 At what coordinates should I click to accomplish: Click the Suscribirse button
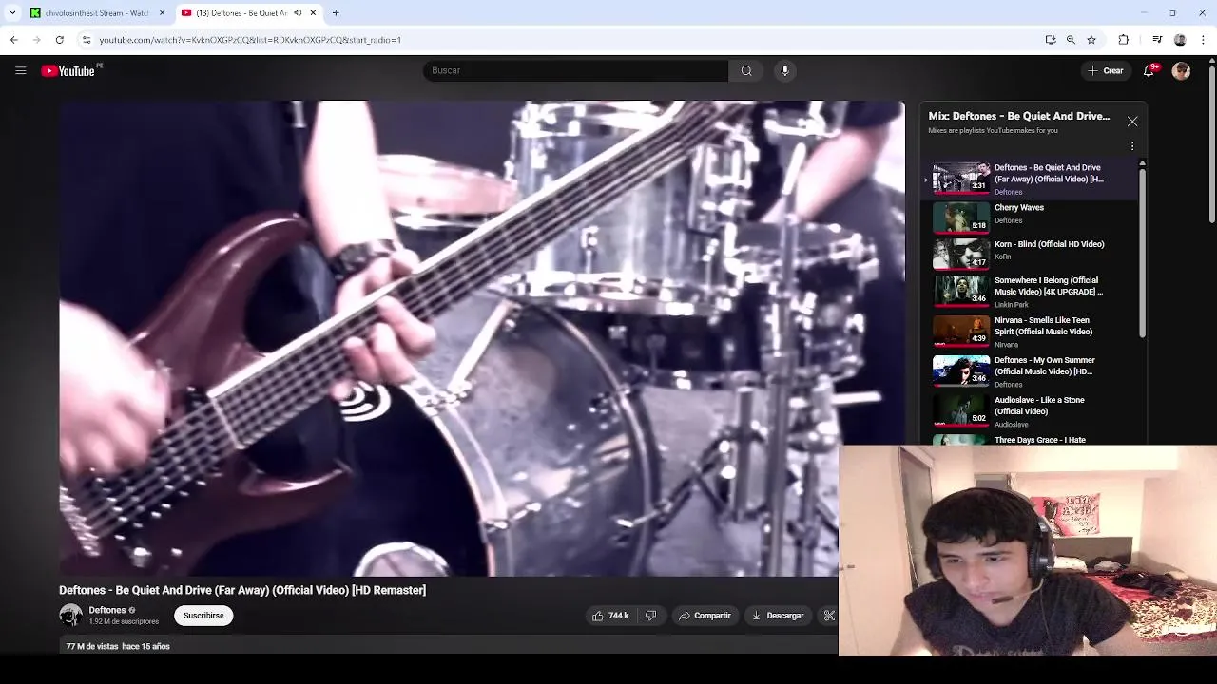(x=203, y=616)
